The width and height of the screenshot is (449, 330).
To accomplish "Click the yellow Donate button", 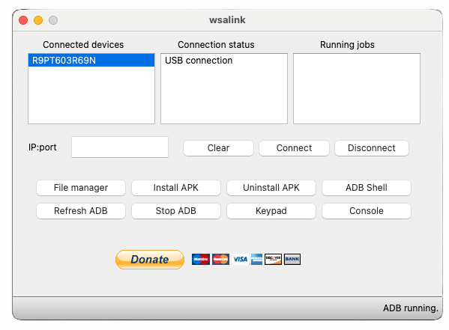I will 150,260.
